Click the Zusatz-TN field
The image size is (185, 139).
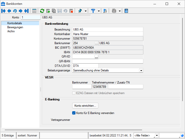click(x=126, y=87)
